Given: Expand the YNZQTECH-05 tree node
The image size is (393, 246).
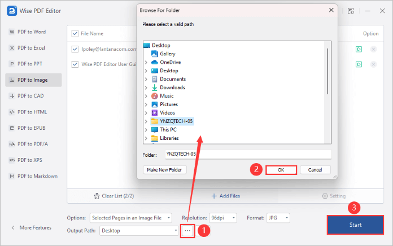Looking at the screenshot, I should 146,121.
